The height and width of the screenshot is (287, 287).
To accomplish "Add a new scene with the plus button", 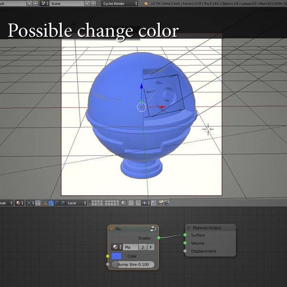I will 87,3.
